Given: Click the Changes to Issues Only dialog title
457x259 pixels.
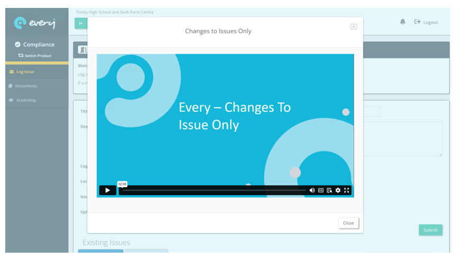Looking at the screenshot, I should pos(218,31).
